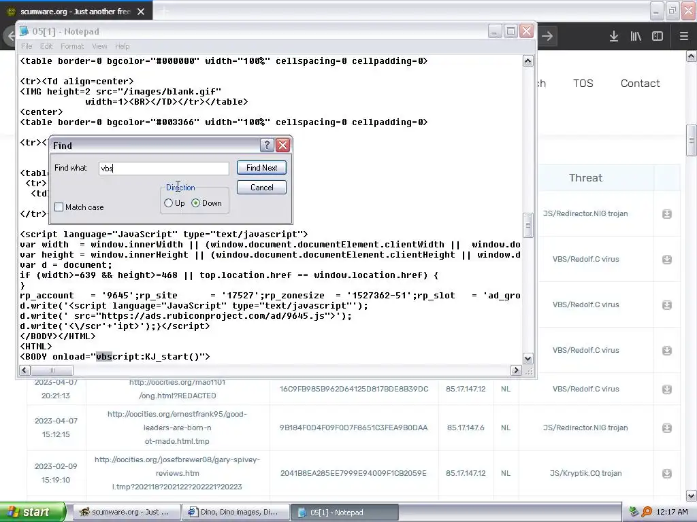The width and height of the screenshot is (697, 522).
Task: Click browser page scrollbar down arrow
Action: coord(692,495)
